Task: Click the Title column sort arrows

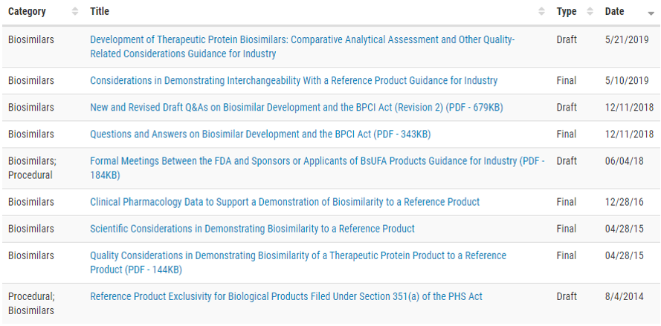Action: (542, 12)
